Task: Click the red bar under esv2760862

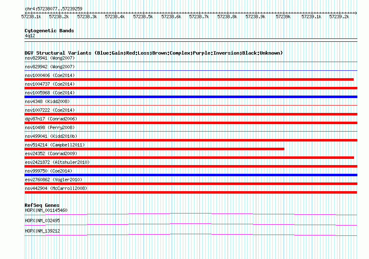Action: point(191,184)
